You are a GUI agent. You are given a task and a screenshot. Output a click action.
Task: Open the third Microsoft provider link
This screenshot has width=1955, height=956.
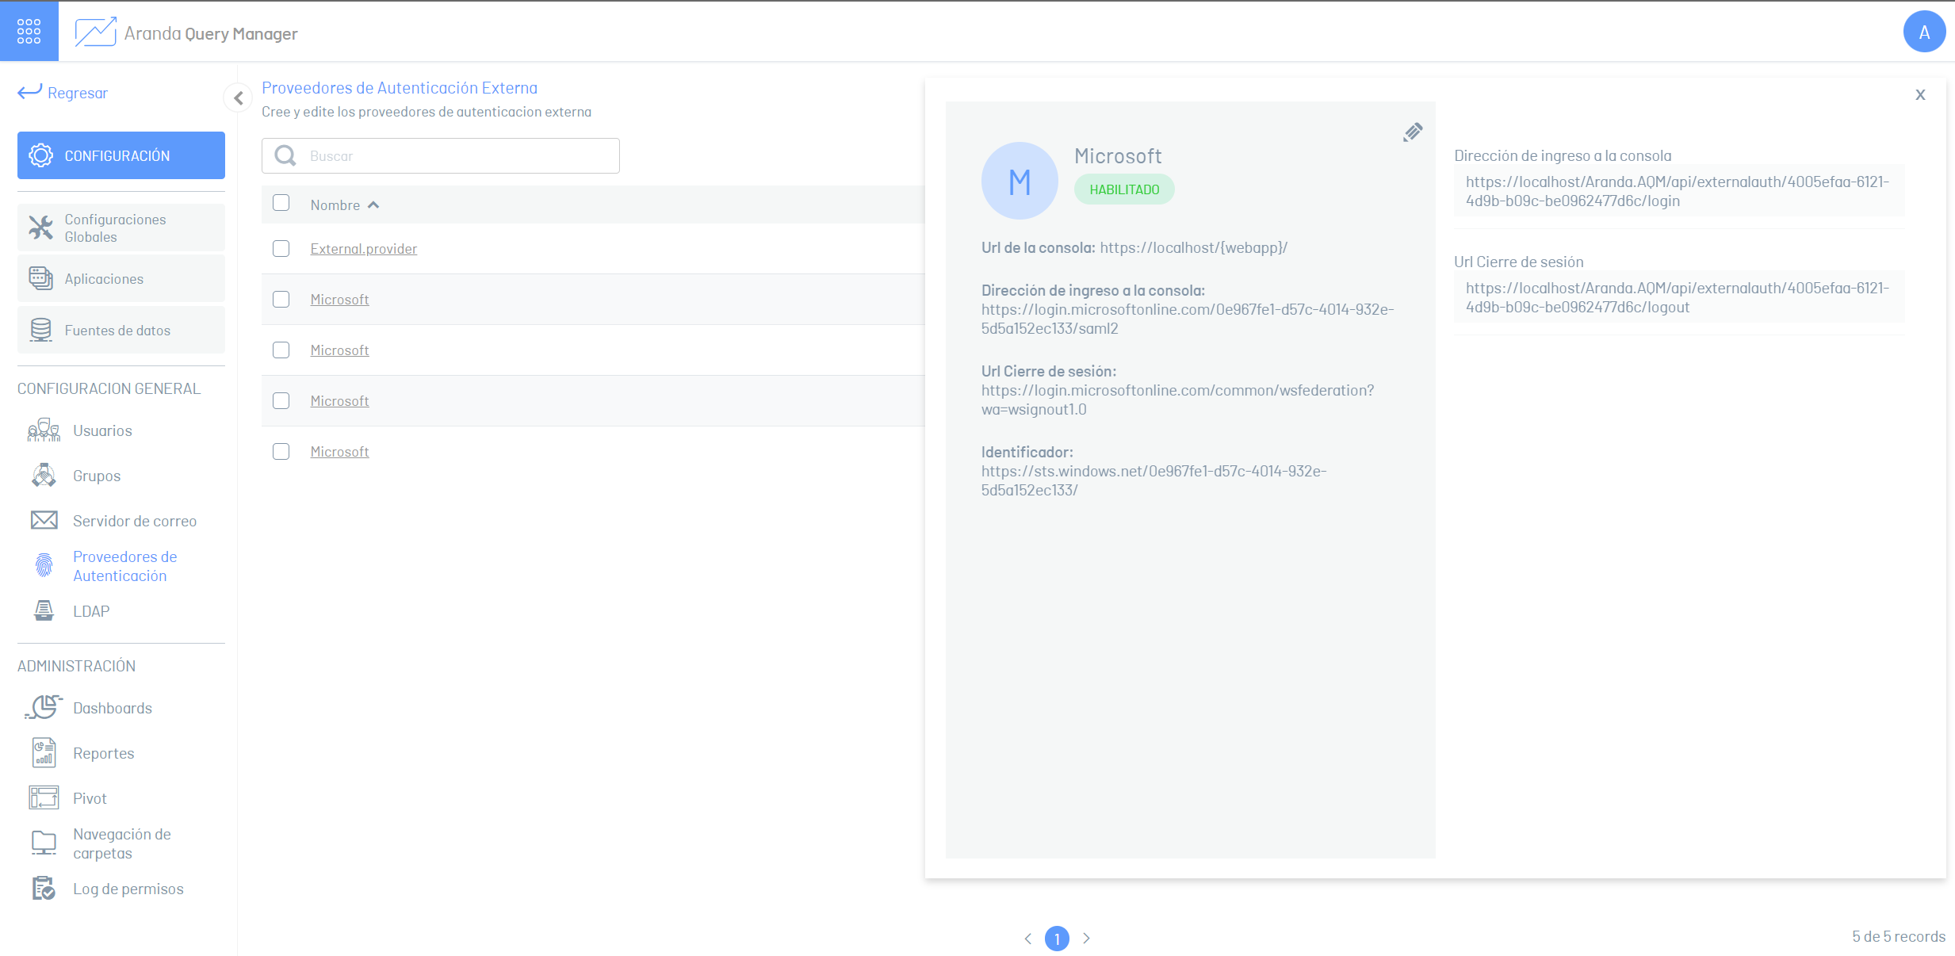click(x=339, y=401)
